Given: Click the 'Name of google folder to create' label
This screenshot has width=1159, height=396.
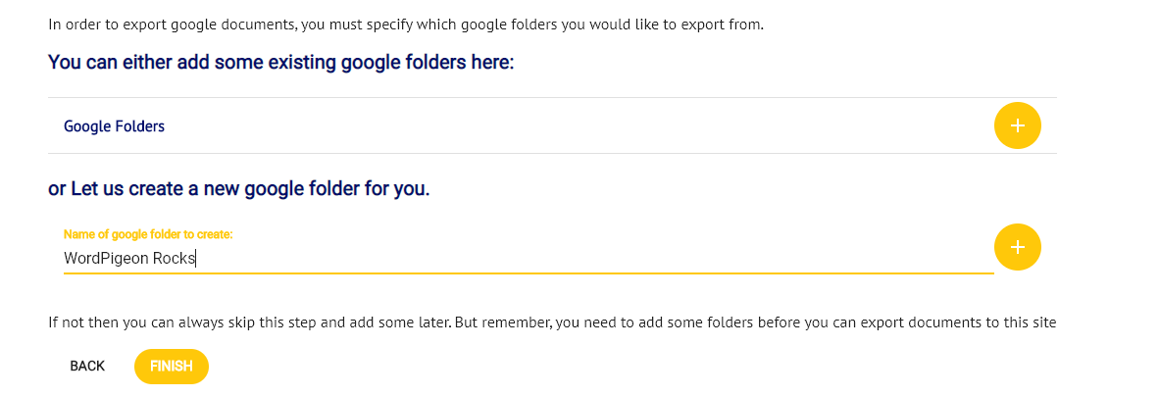Looking at the screenshot, I should click(x=148, y=234).
